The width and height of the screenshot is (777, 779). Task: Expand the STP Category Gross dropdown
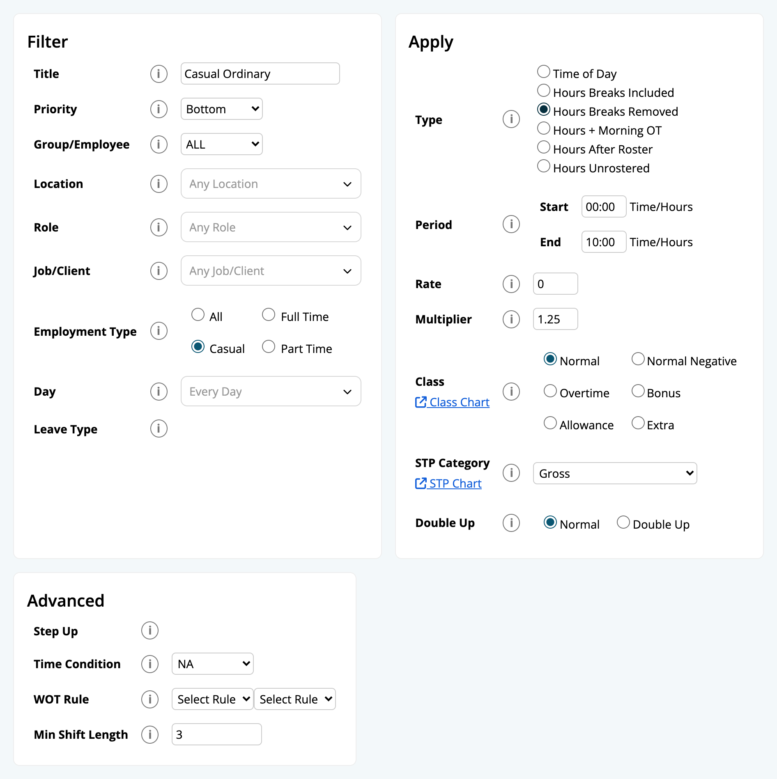[615, 474]
